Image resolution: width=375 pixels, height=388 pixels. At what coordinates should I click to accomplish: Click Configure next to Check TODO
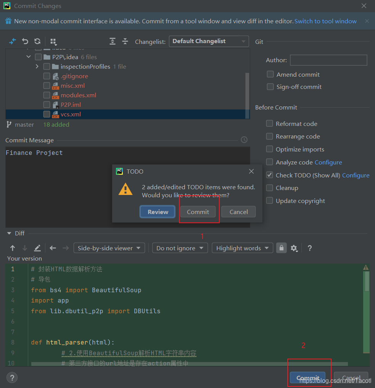coord(356,175)
